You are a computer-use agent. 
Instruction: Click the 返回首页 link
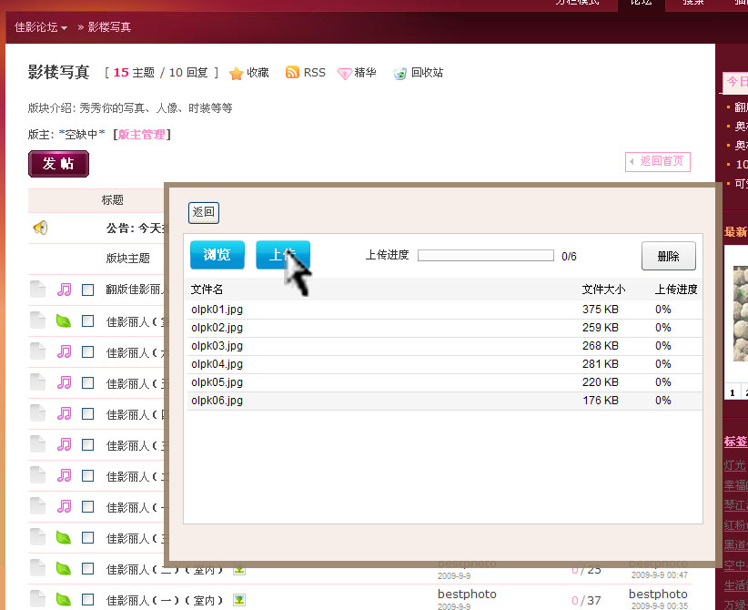[x=658, y=161]
